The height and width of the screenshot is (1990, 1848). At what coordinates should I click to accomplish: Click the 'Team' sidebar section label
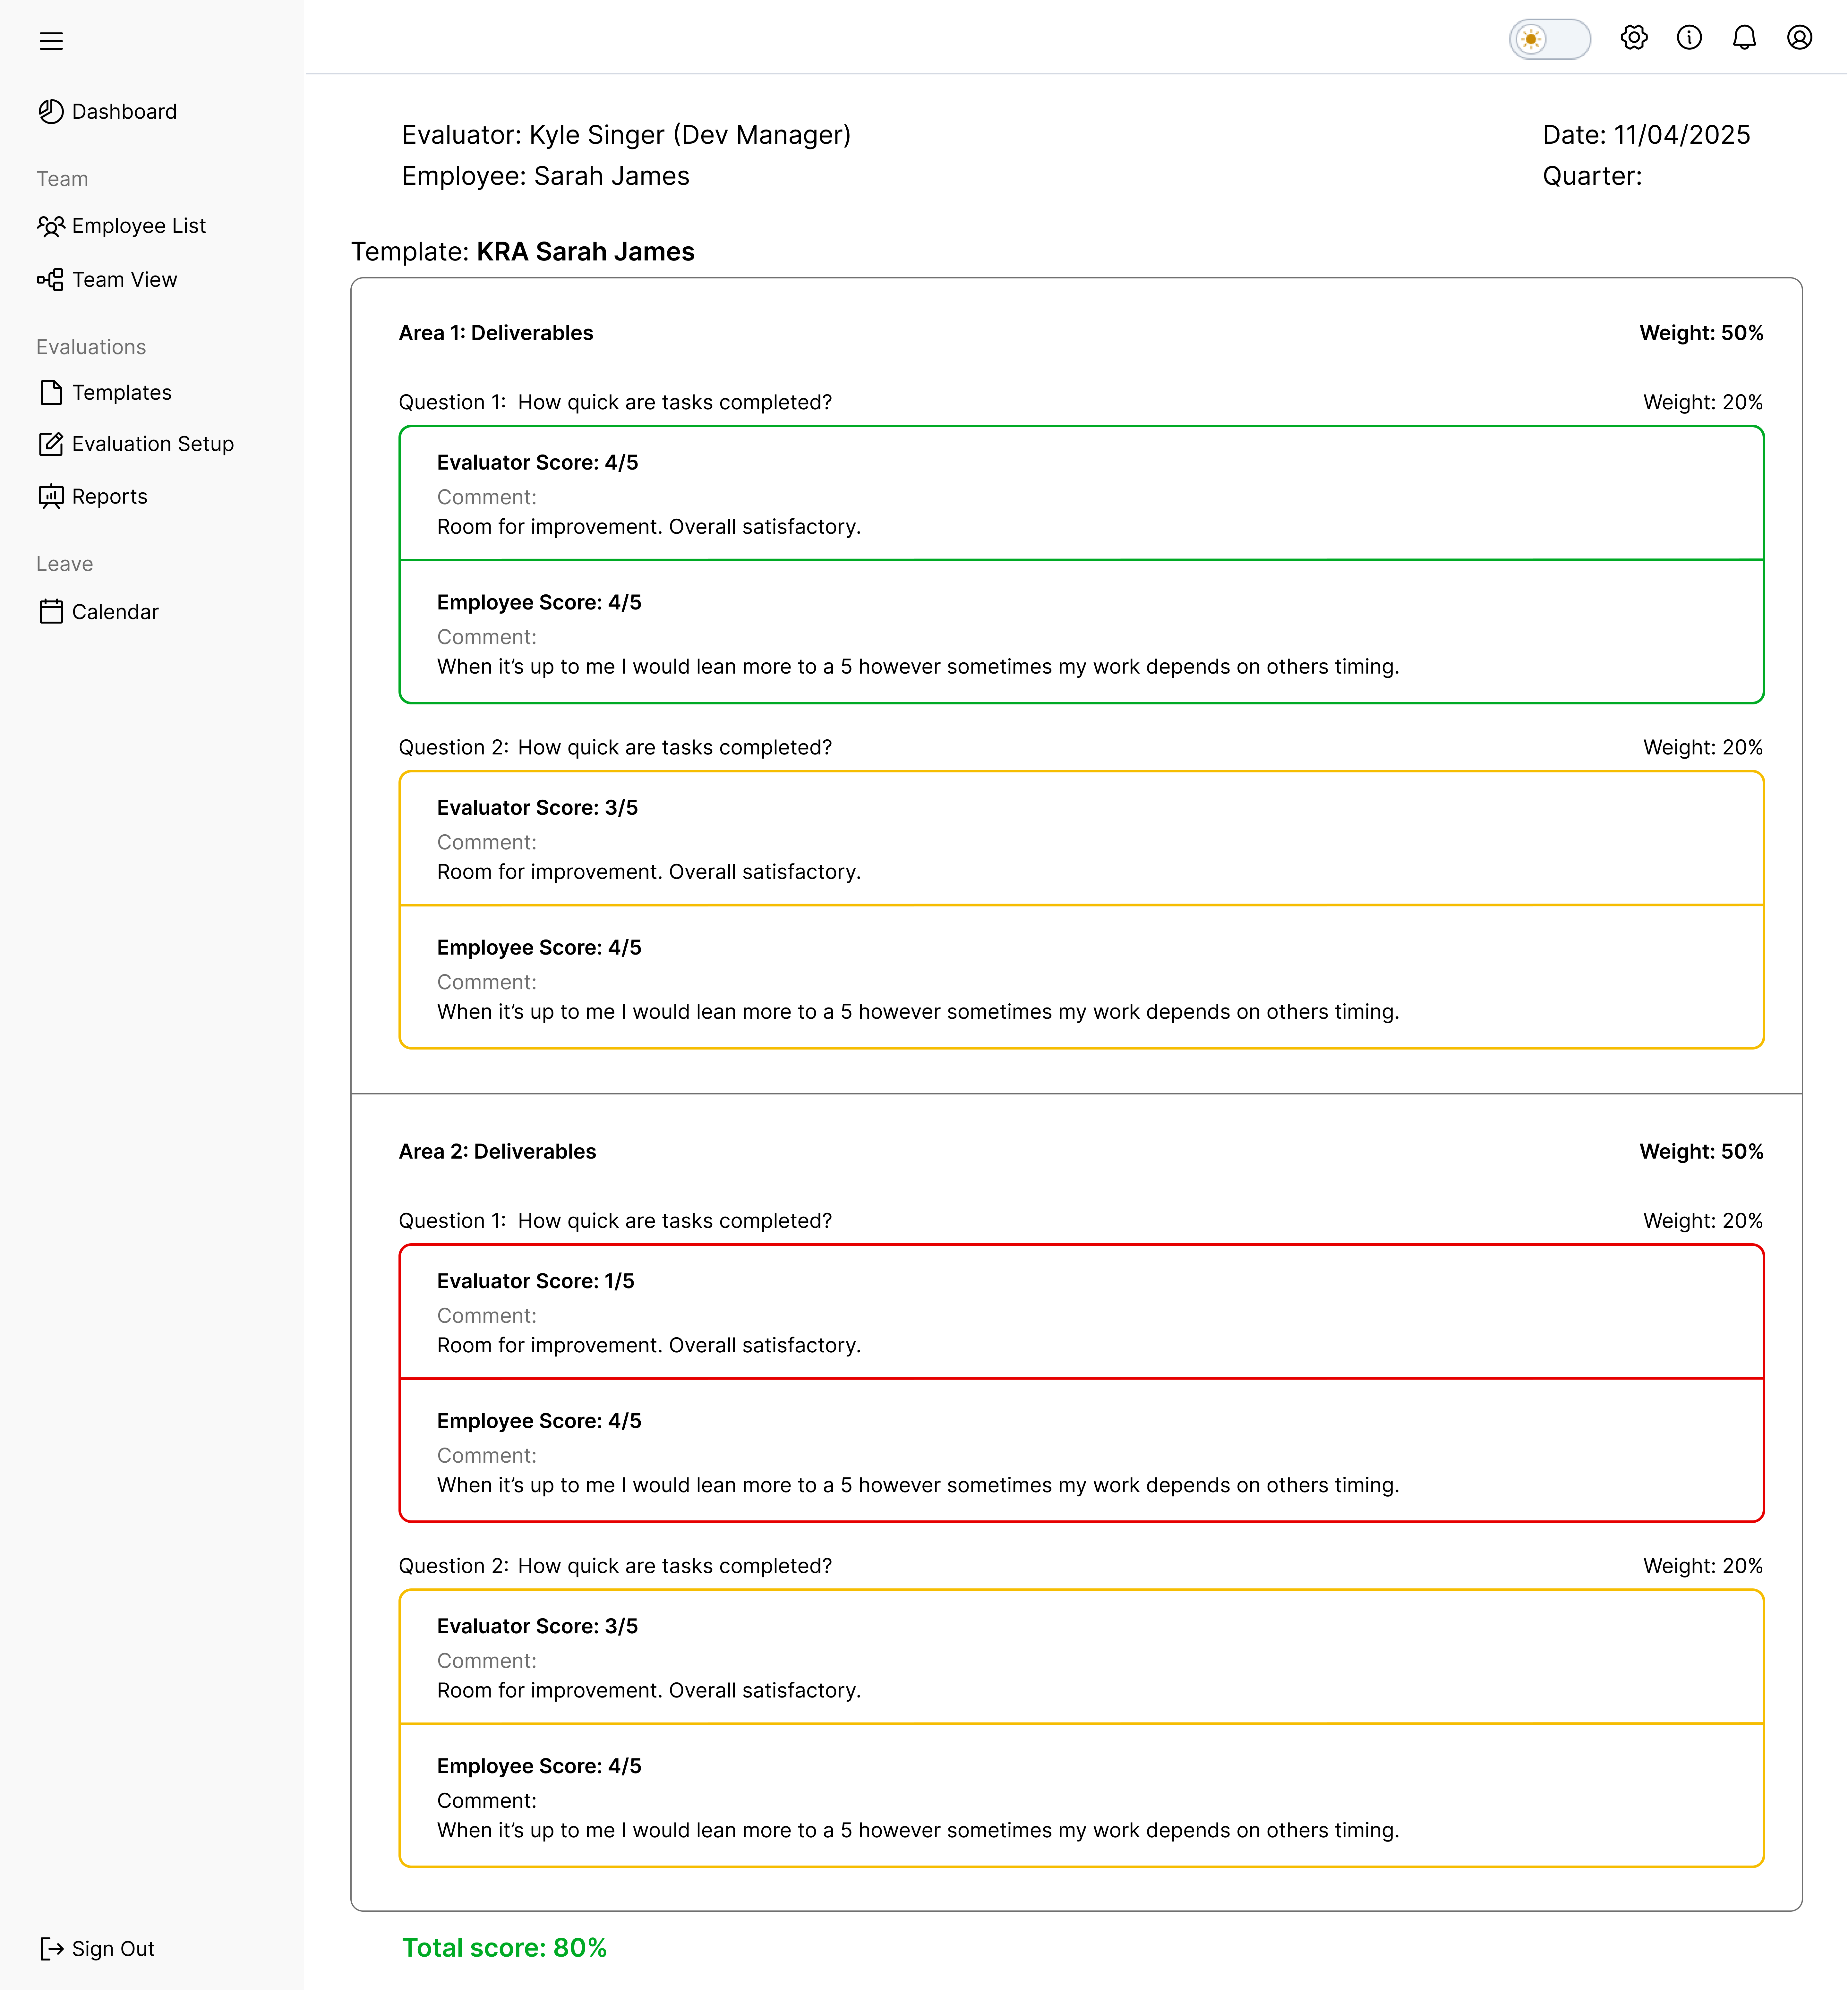pyautogui.click(x=62, y=179)
